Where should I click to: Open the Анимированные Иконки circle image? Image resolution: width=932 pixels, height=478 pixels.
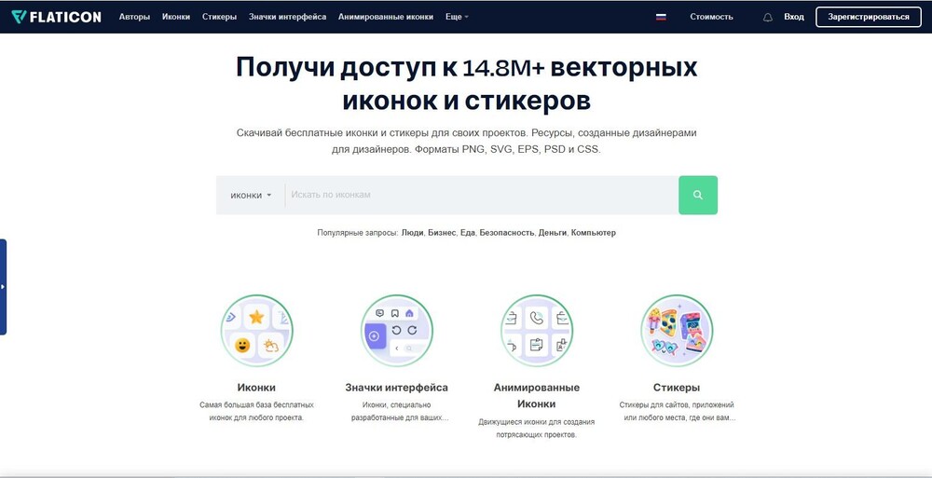[x=537, y=331]
